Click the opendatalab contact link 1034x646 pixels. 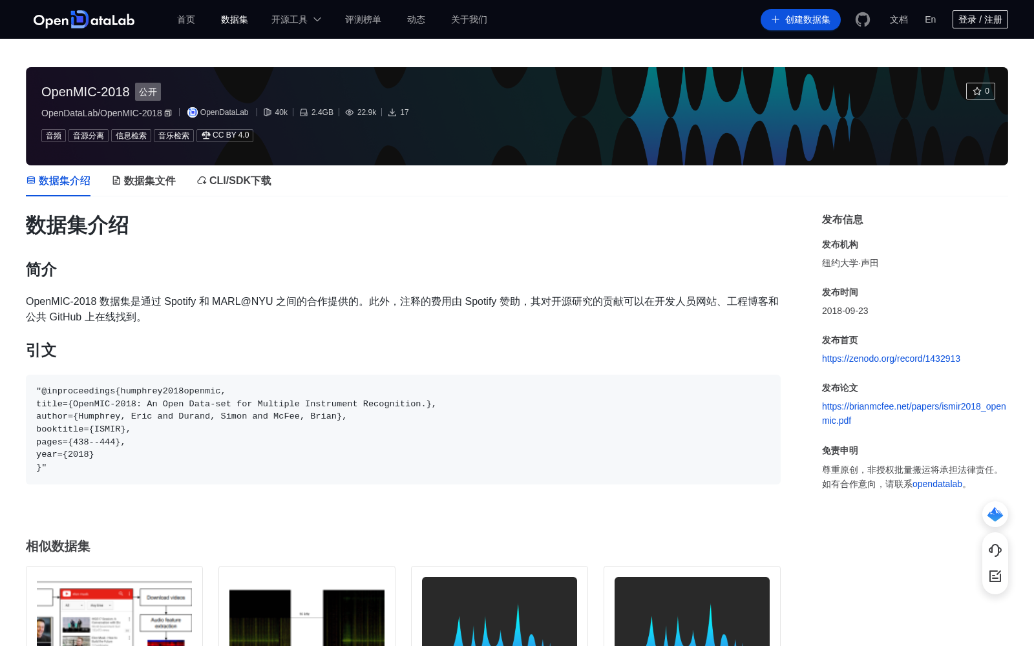937,484
